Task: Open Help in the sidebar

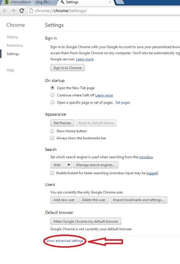Action: [x=10, y=70]
